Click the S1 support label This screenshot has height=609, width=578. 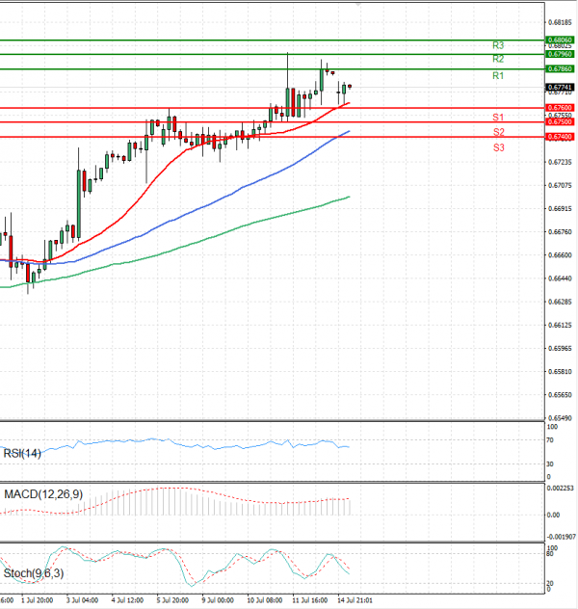tap(498, 118)
